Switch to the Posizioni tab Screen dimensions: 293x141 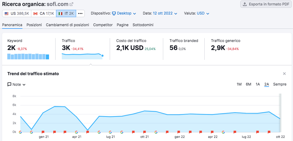[34, 25]
